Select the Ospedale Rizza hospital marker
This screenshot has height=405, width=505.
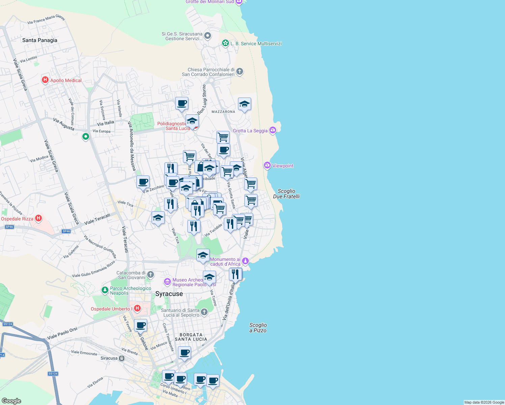pos(38,218)
